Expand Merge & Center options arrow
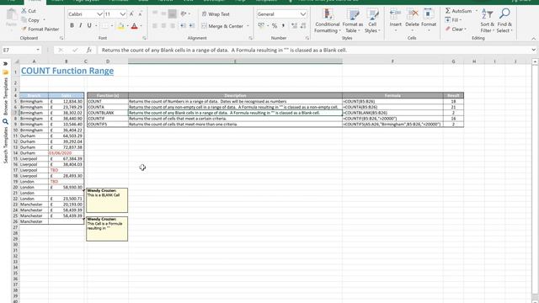This screenshot has width=539, height=303. (x=248, y=26)
